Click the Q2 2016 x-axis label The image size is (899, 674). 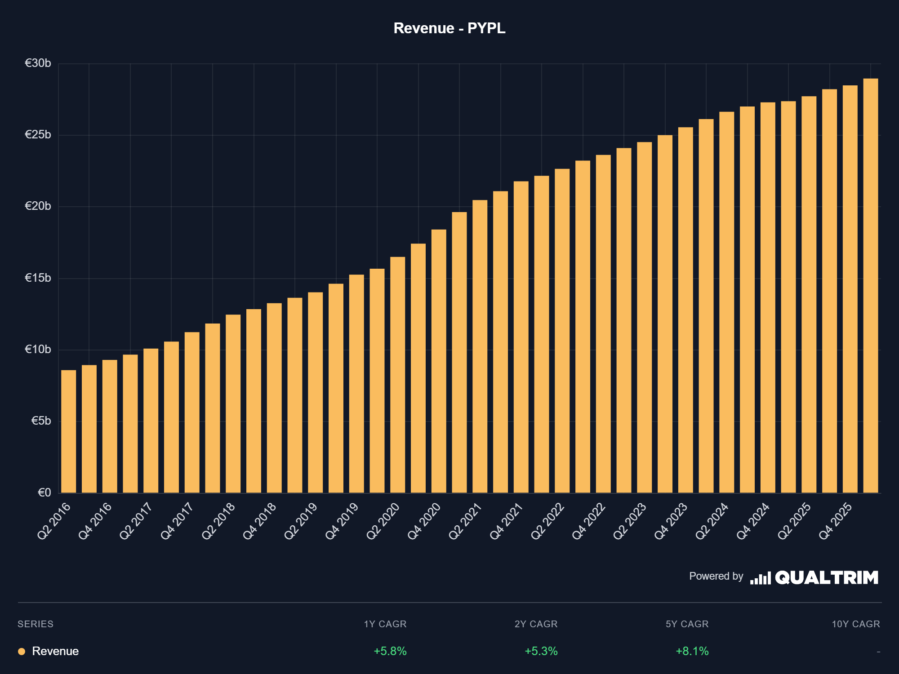(54, 521)
